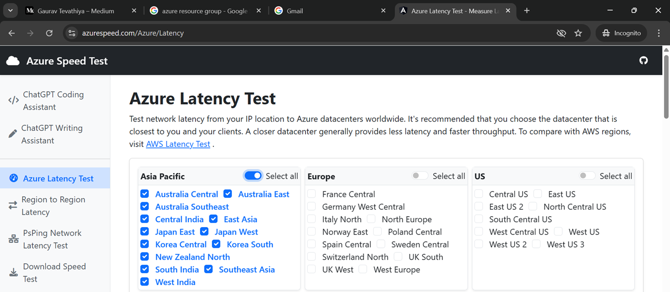Uncheck the Japan East checkbox
670x292 pixels.
[x=144, y=232]
